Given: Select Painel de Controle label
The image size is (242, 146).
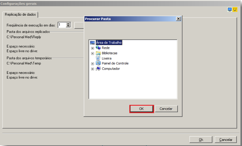Looking at the screenshot, I should pos(115,63).
